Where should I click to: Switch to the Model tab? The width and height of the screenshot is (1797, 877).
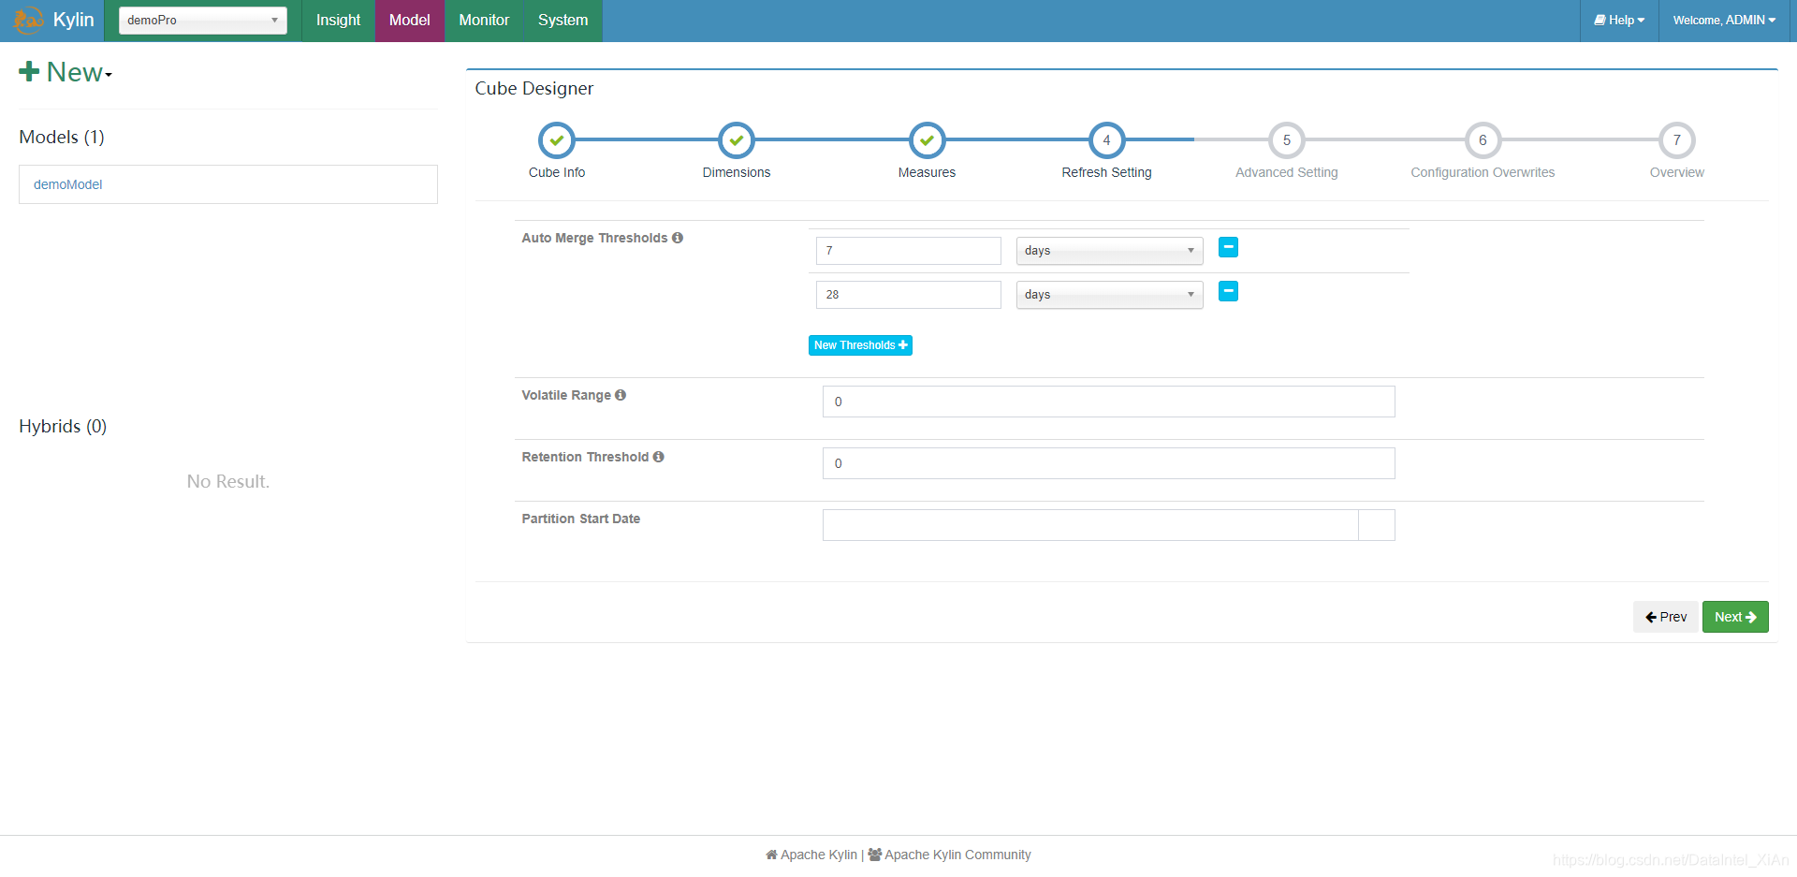(410, 20)
